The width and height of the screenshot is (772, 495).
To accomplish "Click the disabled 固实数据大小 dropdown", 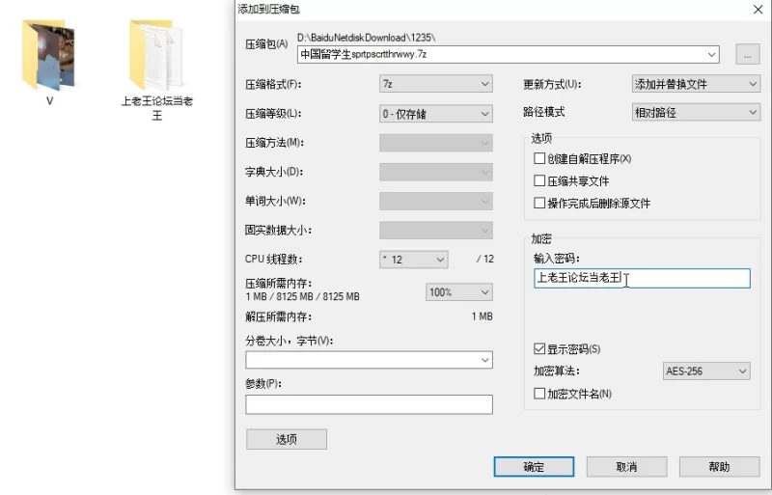I will [436, 230].
